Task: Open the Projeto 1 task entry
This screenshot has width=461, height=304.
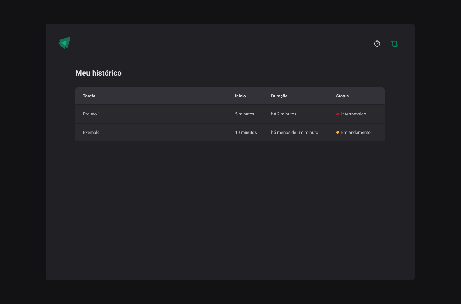Action: click(x=91, y=114)
